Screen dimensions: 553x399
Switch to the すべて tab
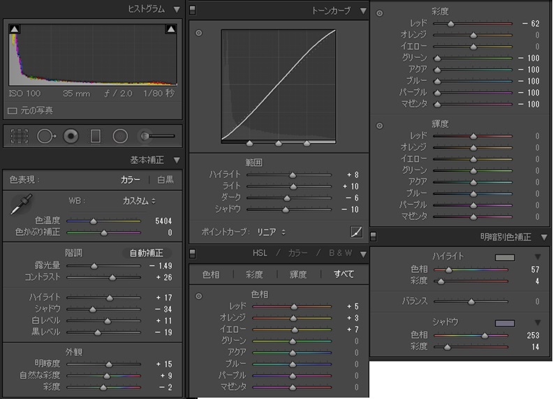pyautogui.click(x=344, y=274)
